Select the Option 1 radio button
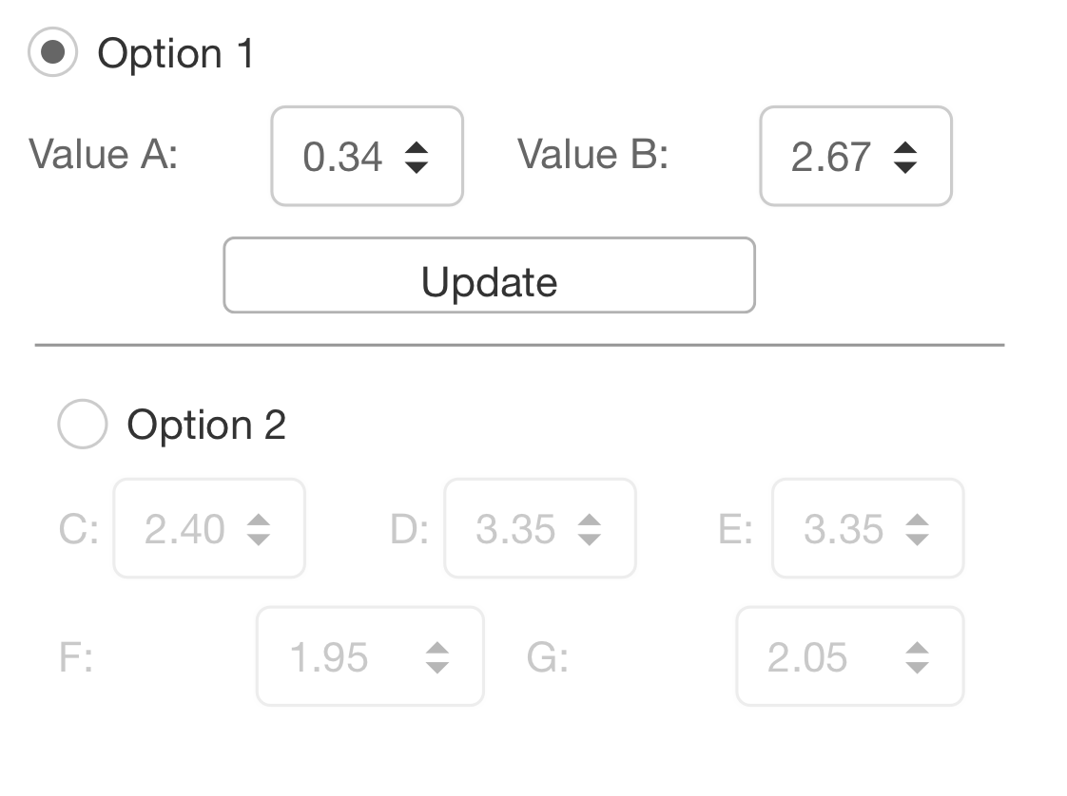This screenshot has width=1067, height=796. click(x=52, y=53)
